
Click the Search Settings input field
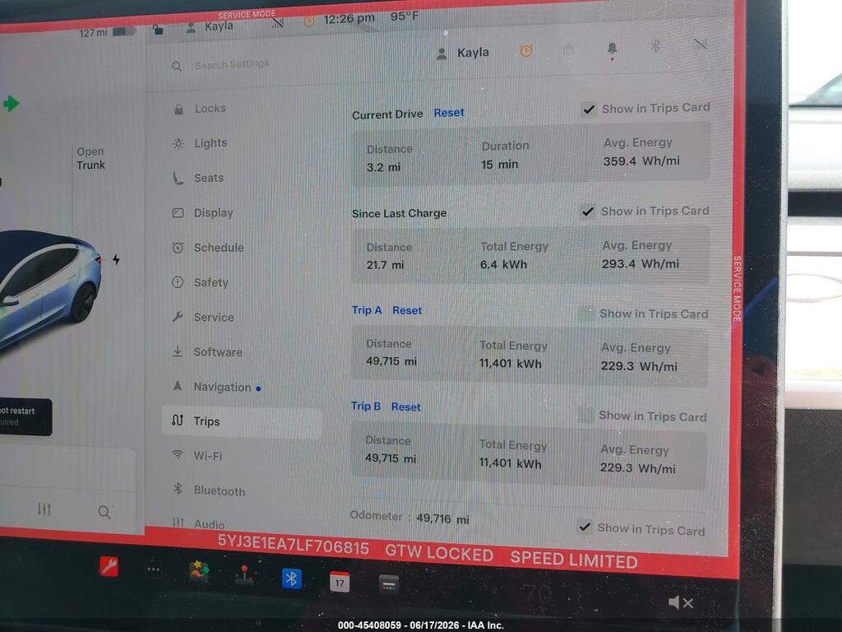click(231, 64)
